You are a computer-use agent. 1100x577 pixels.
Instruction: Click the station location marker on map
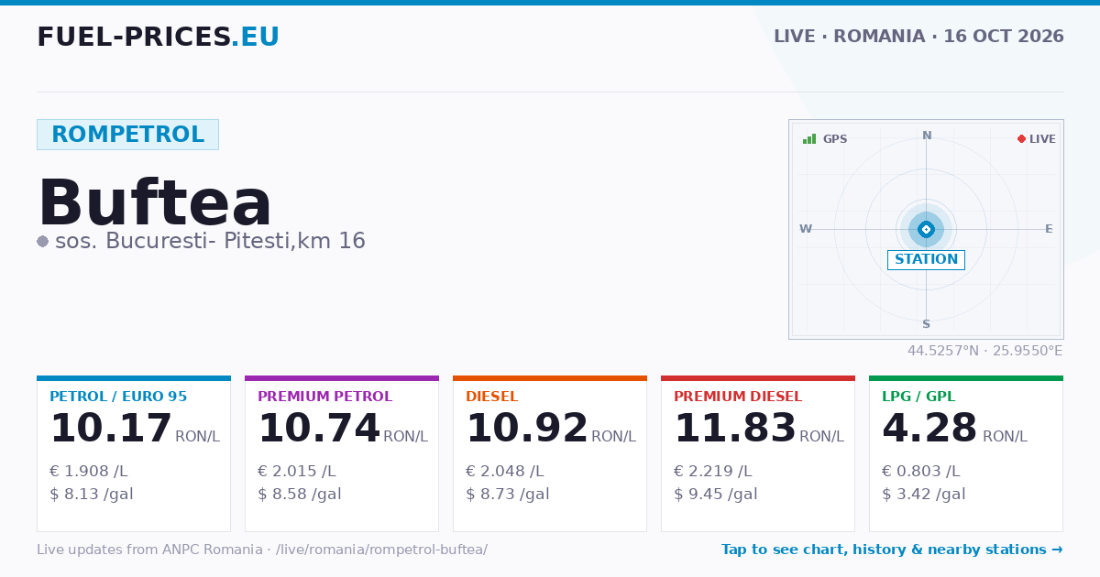click(926, 229)
